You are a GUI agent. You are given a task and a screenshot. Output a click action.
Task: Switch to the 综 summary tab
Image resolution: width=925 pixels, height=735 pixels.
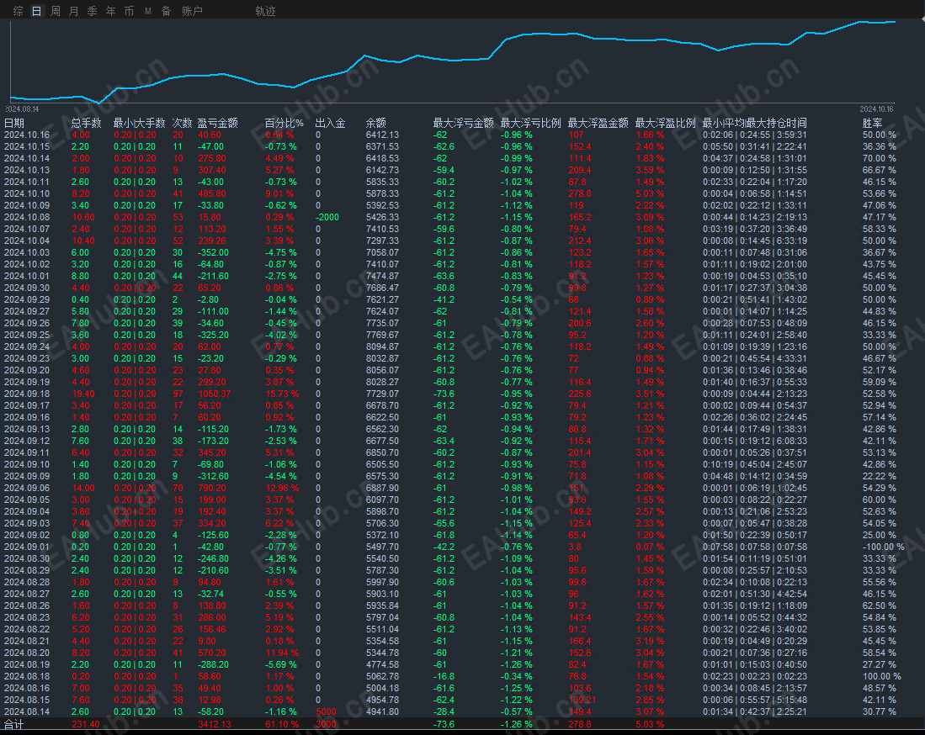tap(19, 11)
